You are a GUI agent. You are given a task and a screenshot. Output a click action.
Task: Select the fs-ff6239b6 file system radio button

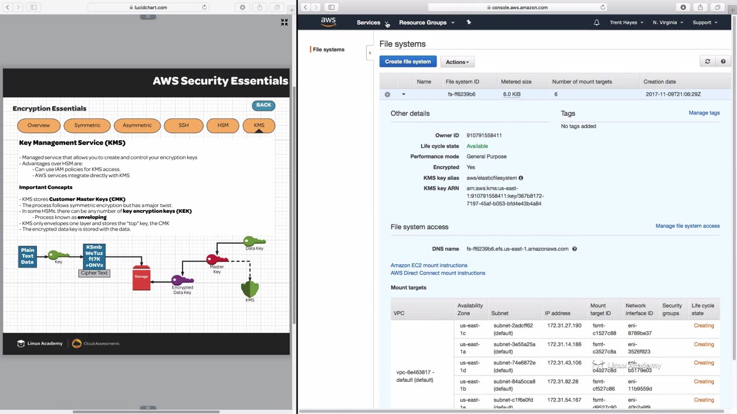coord(388,94)
